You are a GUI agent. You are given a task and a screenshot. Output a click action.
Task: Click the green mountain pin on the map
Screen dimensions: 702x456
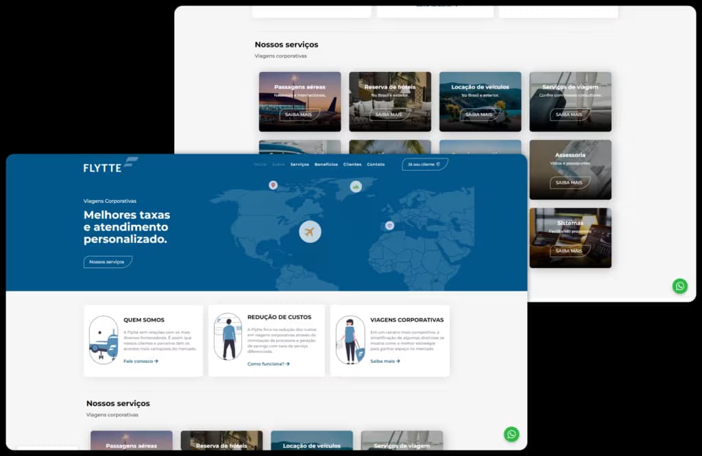click(356, 187)
